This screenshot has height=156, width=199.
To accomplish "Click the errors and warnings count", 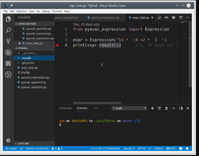I will click(57, 149).
